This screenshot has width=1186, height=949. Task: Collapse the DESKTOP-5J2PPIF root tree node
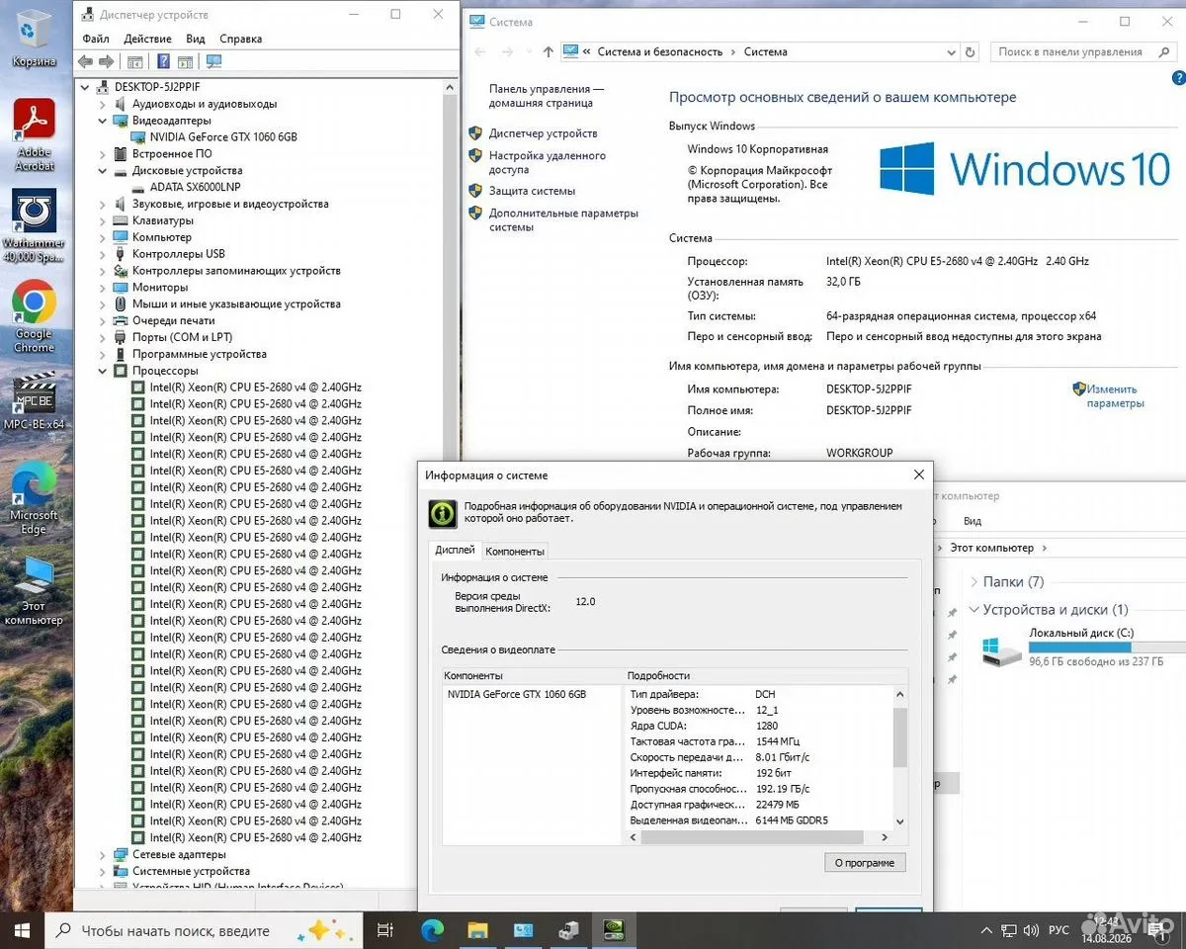pyautogui.click(x=86, y=87)
